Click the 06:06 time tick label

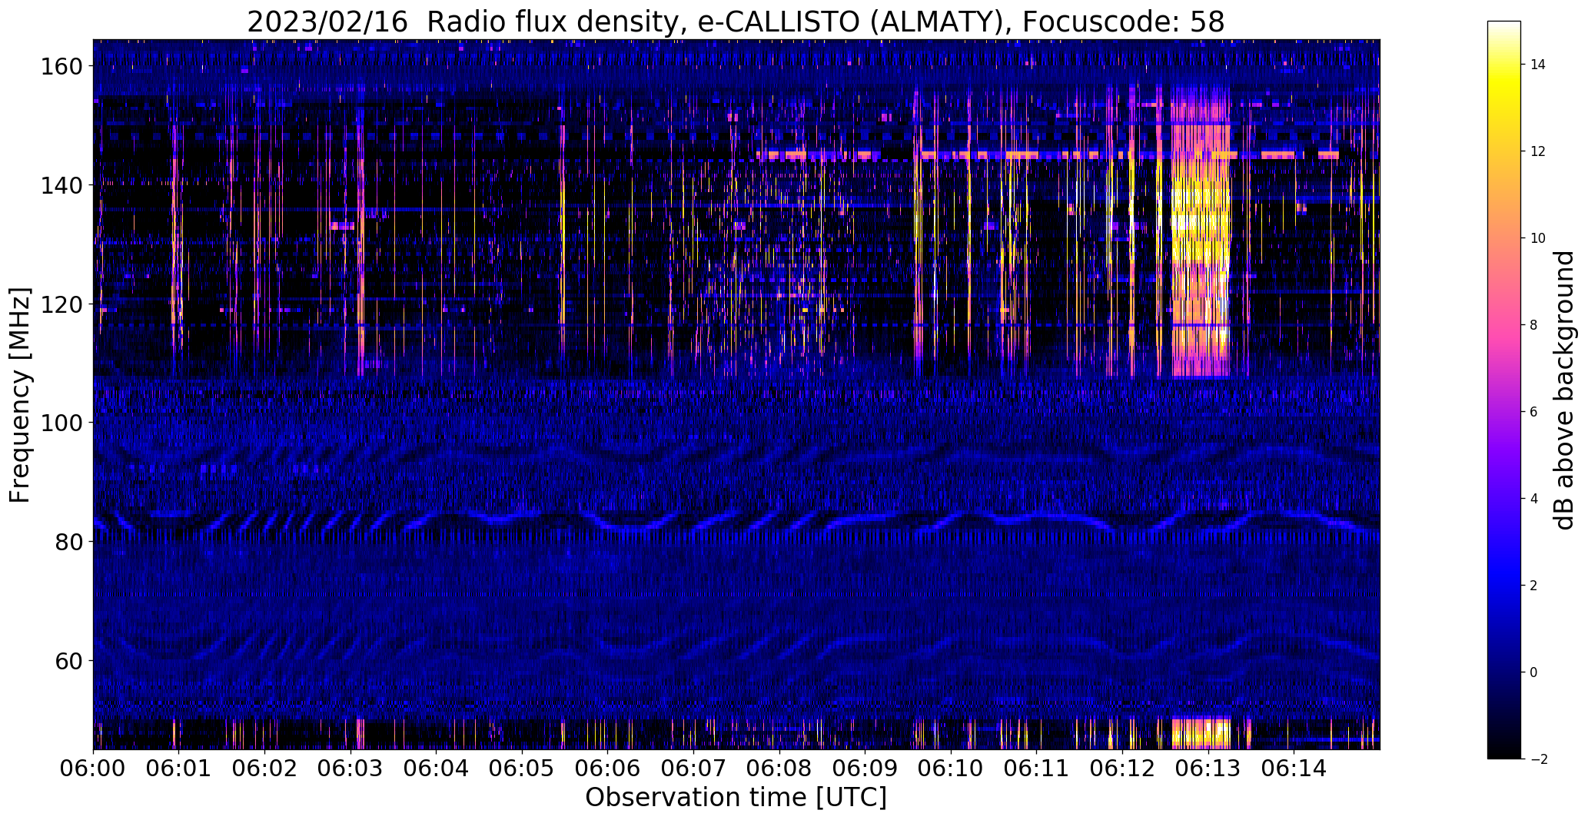[x=607, y=768]
